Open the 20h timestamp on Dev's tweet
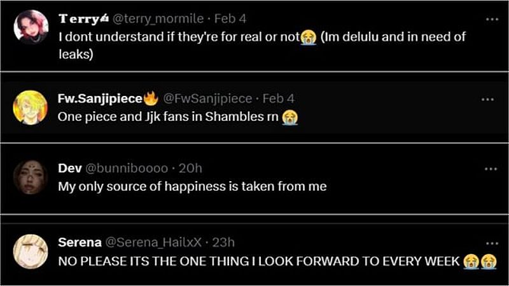The height and width of the screenshot is (286, 509). coord(190,168)
